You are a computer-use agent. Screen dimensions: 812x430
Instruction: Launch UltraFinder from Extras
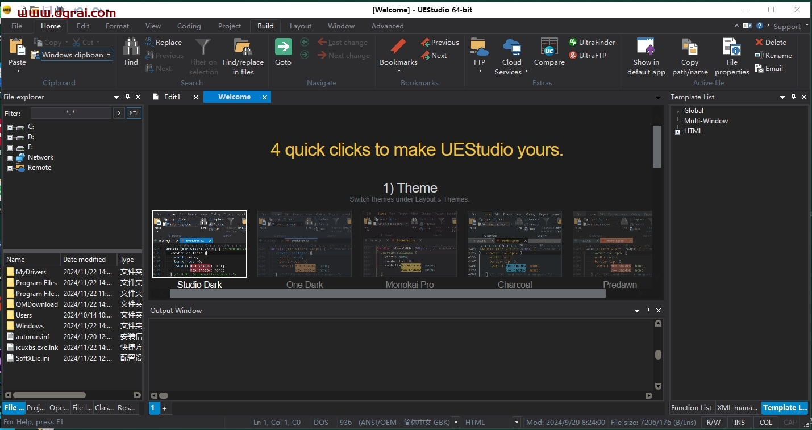[x=592, y=42]
